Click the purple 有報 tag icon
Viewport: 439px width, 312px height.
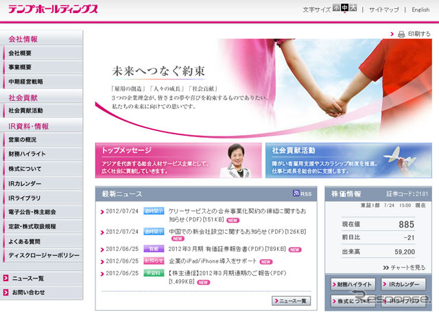(x=154, y=249)
